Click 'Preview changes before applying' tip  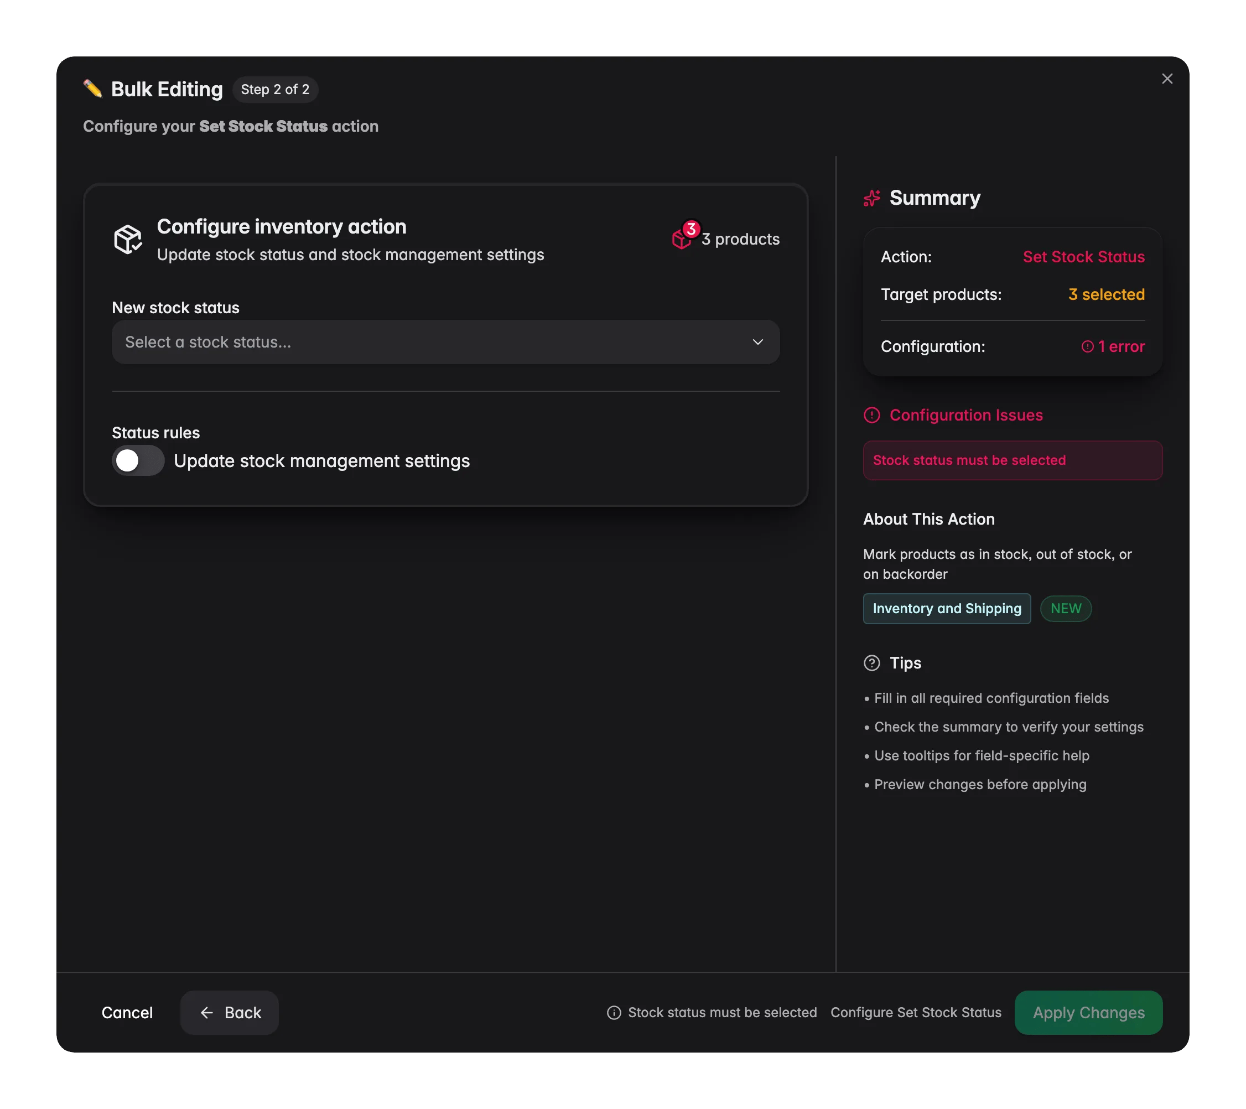[x=980, y=785]
